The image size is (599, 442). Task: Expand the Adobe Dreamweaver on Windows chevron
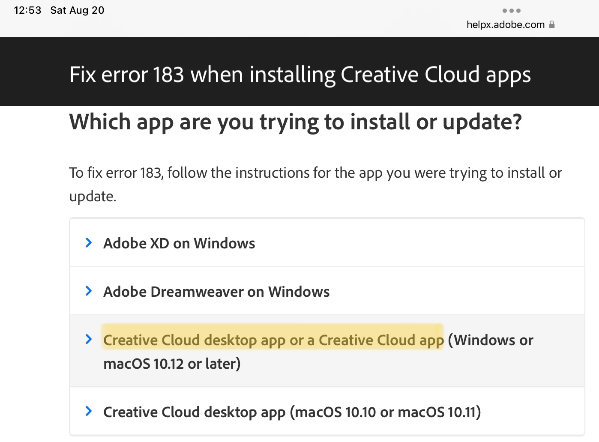pyautogui.click(x=89, y=291)
